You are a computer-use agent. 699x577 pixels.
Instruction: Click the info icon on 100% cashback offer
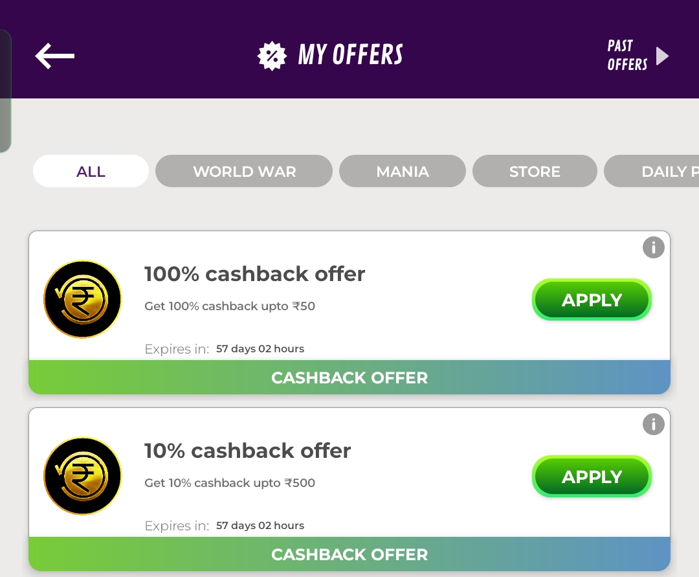[x=654, y=247]
